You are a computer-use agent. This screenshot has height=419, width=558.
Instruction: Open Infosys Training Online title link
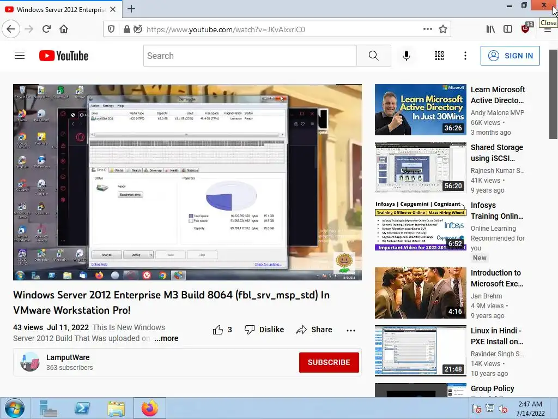pos(497,211)
